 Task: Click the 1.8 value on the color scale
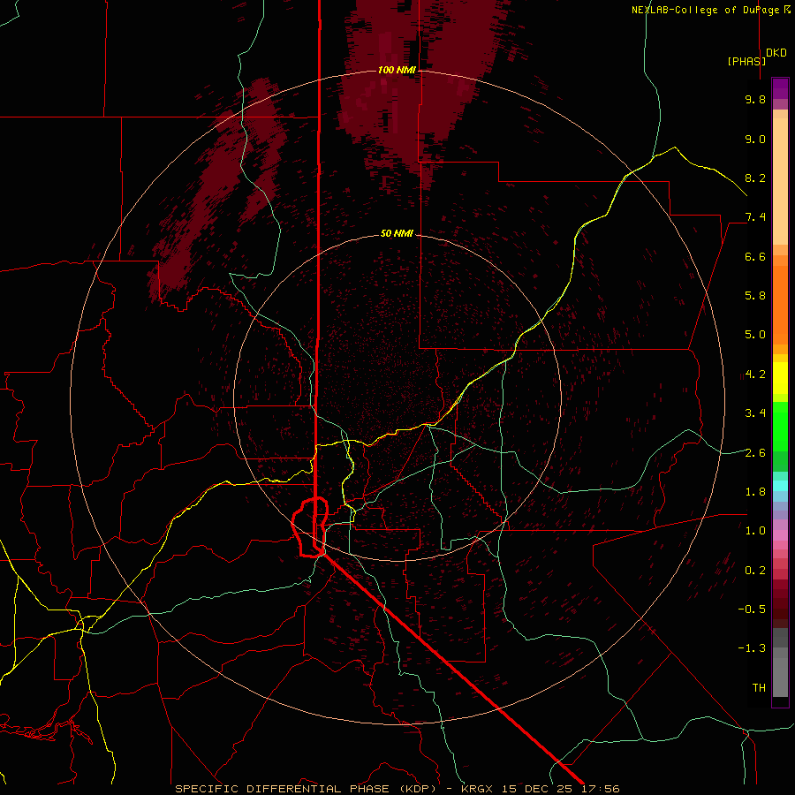tap(755, 492)
